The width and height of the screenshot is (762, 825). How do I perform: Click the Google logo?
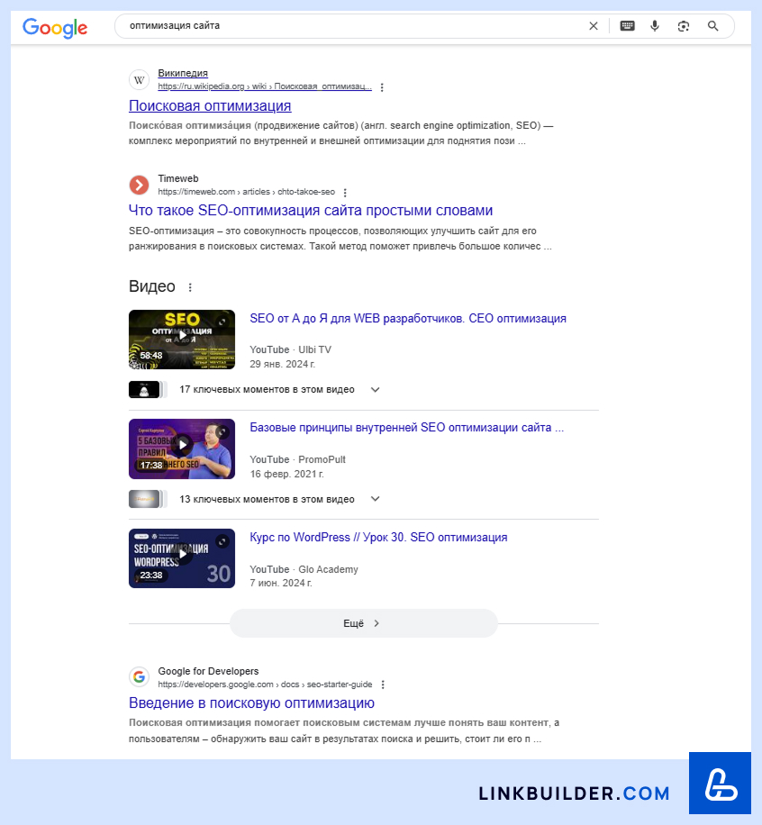tap(55, 27)
